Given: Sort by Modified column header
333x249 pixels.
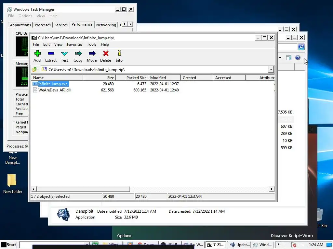Looking at the screenshot, I should [164, 78].
